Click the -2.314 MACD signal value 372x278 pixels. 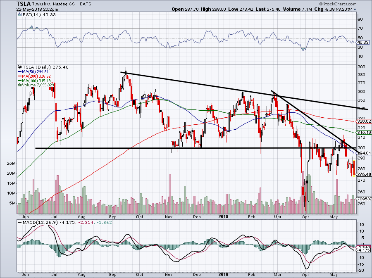click(85, 223)
